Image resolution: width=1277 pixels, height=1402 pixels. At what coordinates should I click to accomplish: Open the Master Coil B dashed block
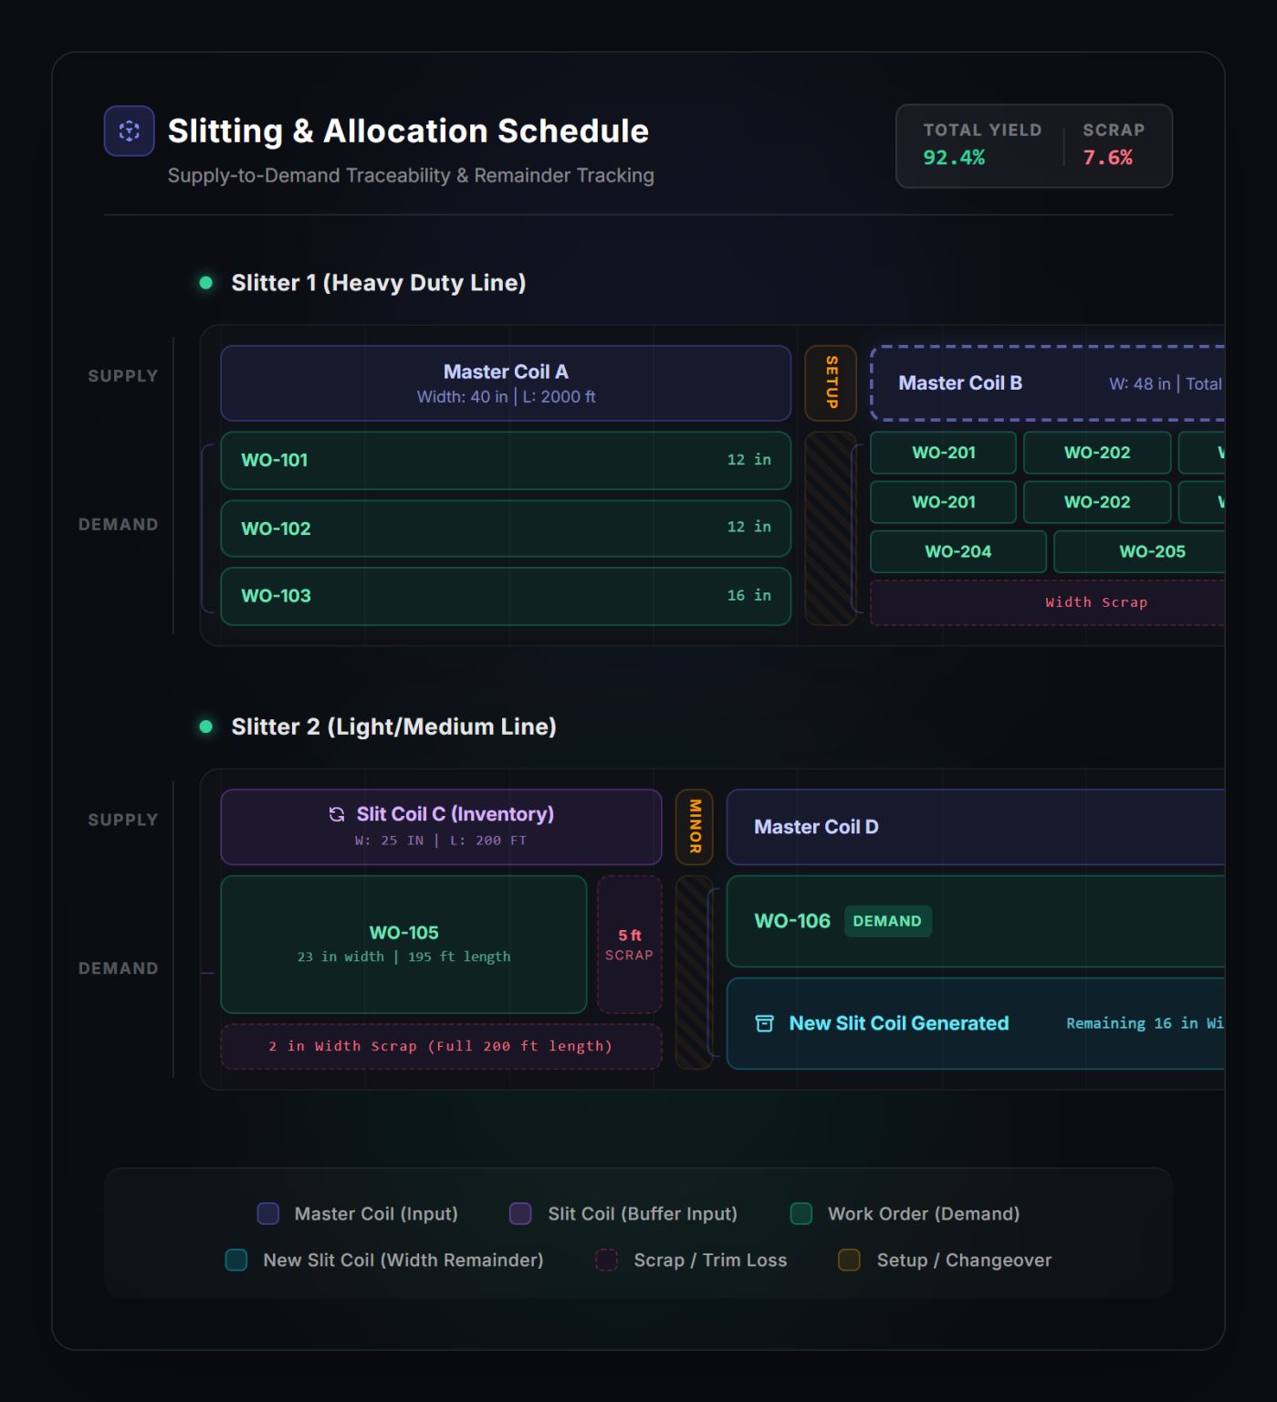[1047, 383]
